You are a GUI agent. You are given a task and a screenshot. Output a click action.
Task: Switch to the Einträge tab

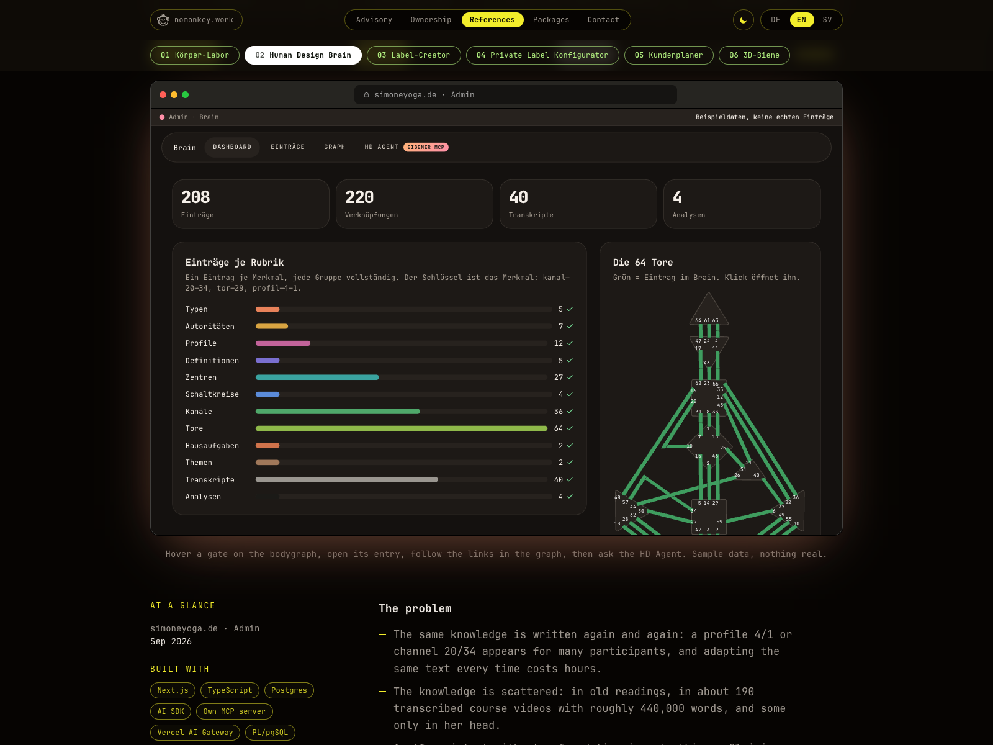pos(287,147)
